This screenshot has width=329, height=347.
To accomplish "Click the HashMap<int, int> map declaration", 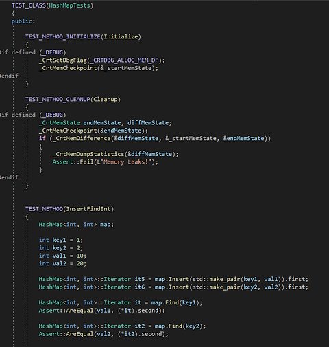I will tap(76, 224).
